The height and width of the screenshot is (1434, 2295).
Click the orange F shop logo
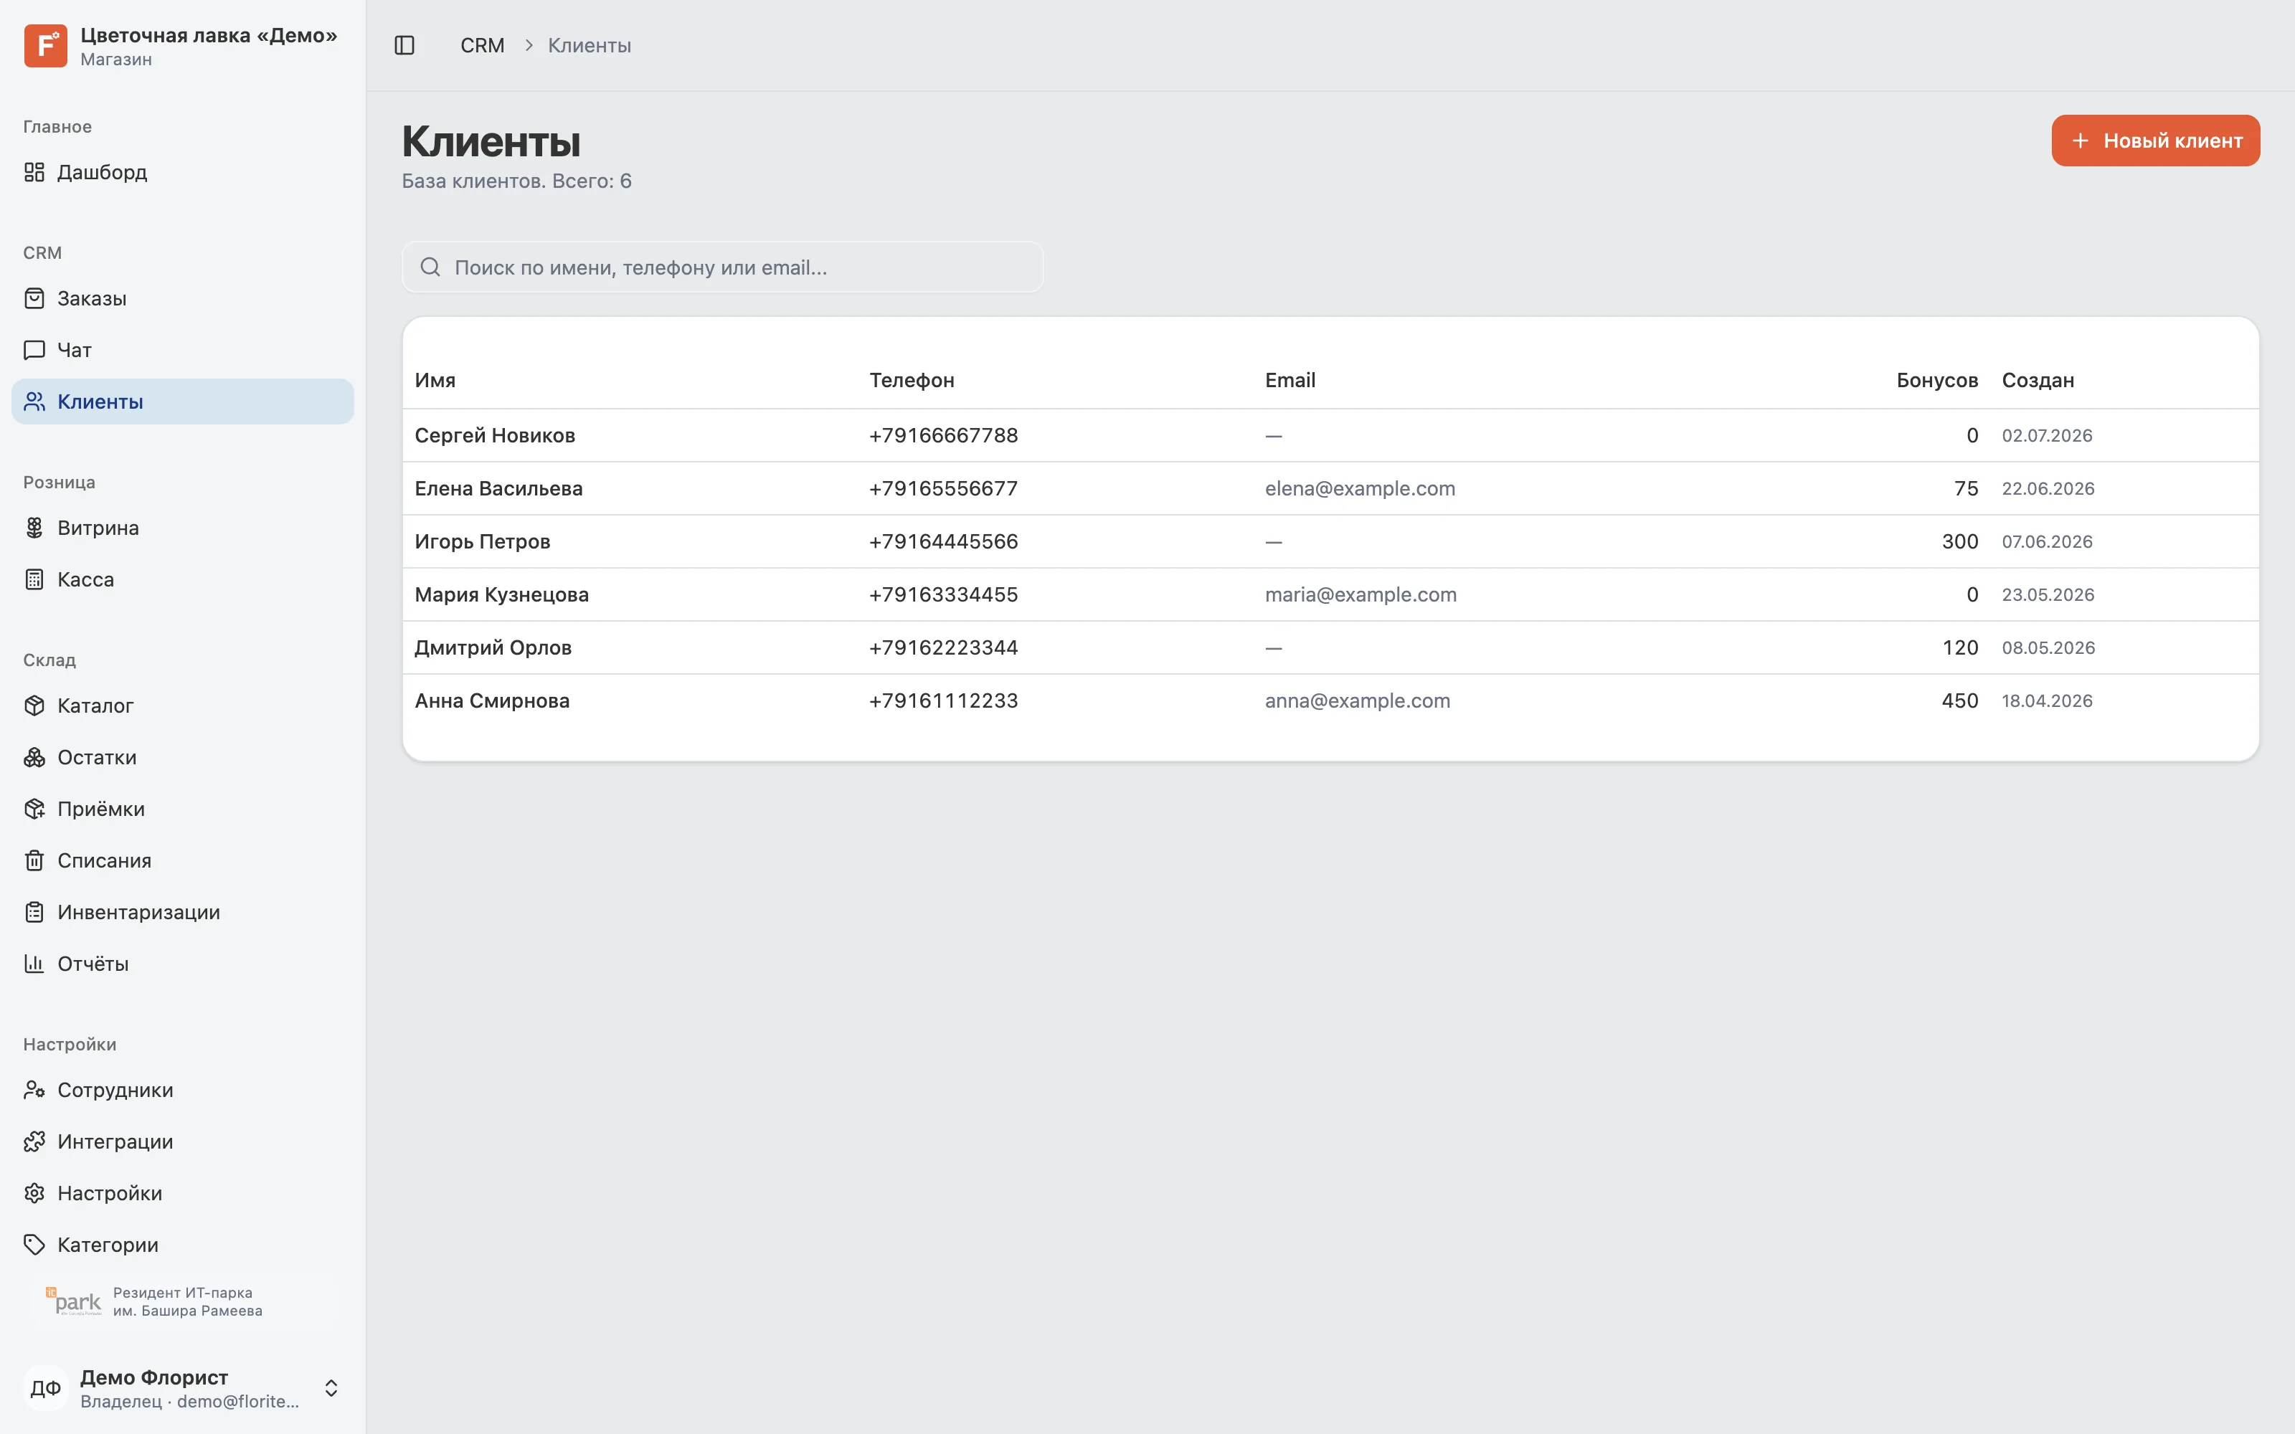click(x=45, y=45)
